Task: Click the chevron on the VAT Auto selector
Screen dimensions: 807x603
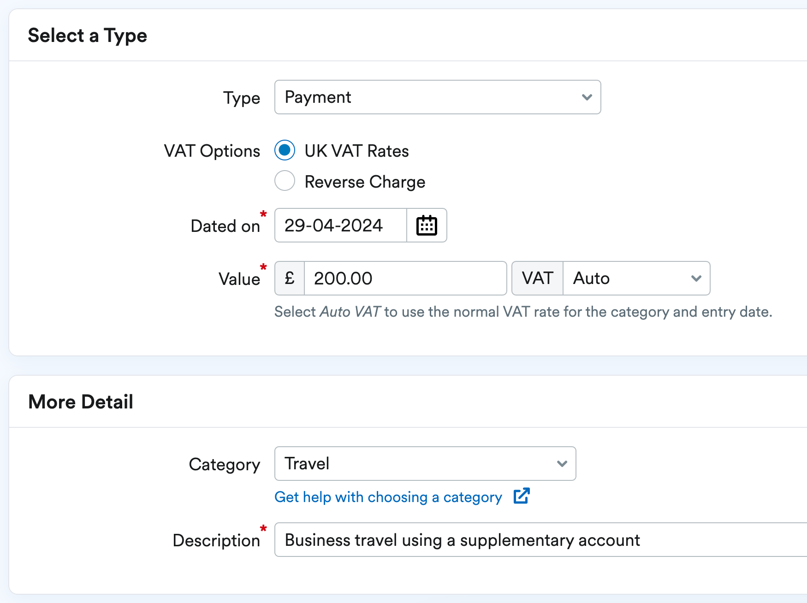Action: pyautogui.click(x=696, y=278)
